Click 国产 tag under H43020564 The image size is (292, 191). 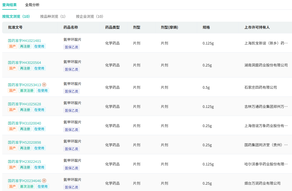click(x=13, y=68)
